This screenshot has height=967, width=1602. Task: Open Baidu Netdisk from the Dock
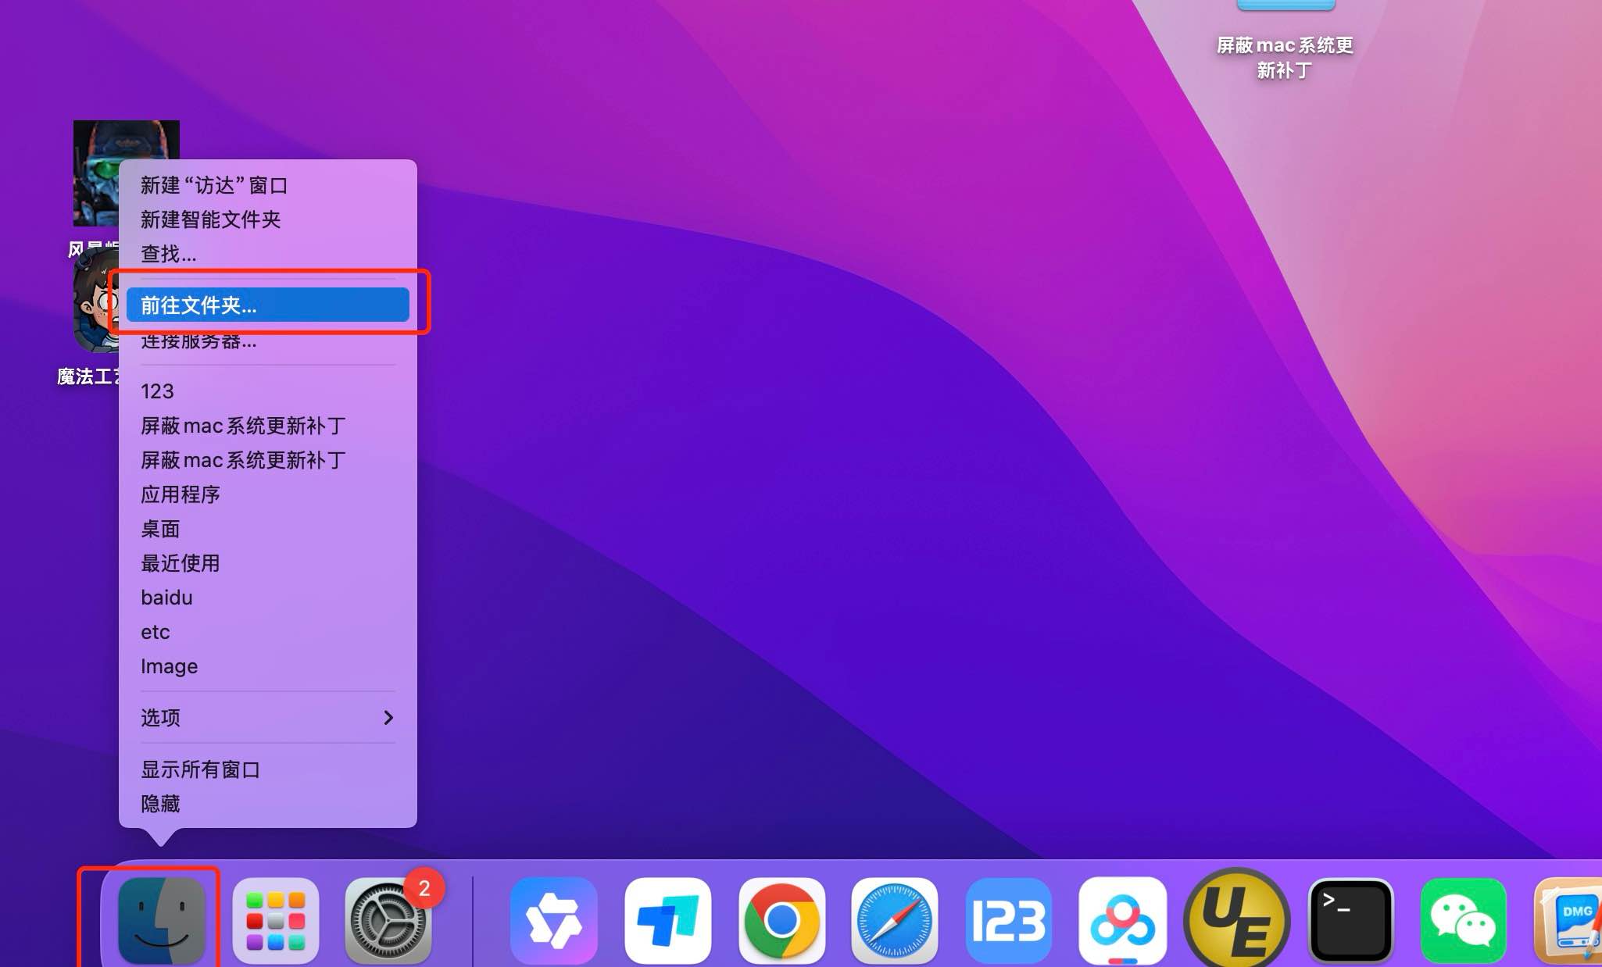pos(1123,920)
